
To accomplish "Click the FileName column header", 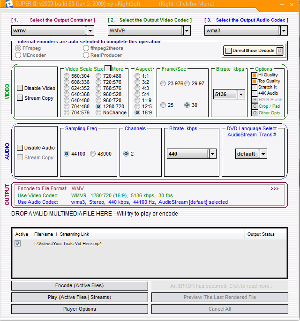I will click(x=44, y=234).
